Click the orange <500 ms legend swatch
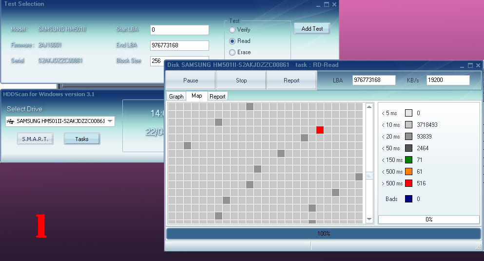 point(409,172)
